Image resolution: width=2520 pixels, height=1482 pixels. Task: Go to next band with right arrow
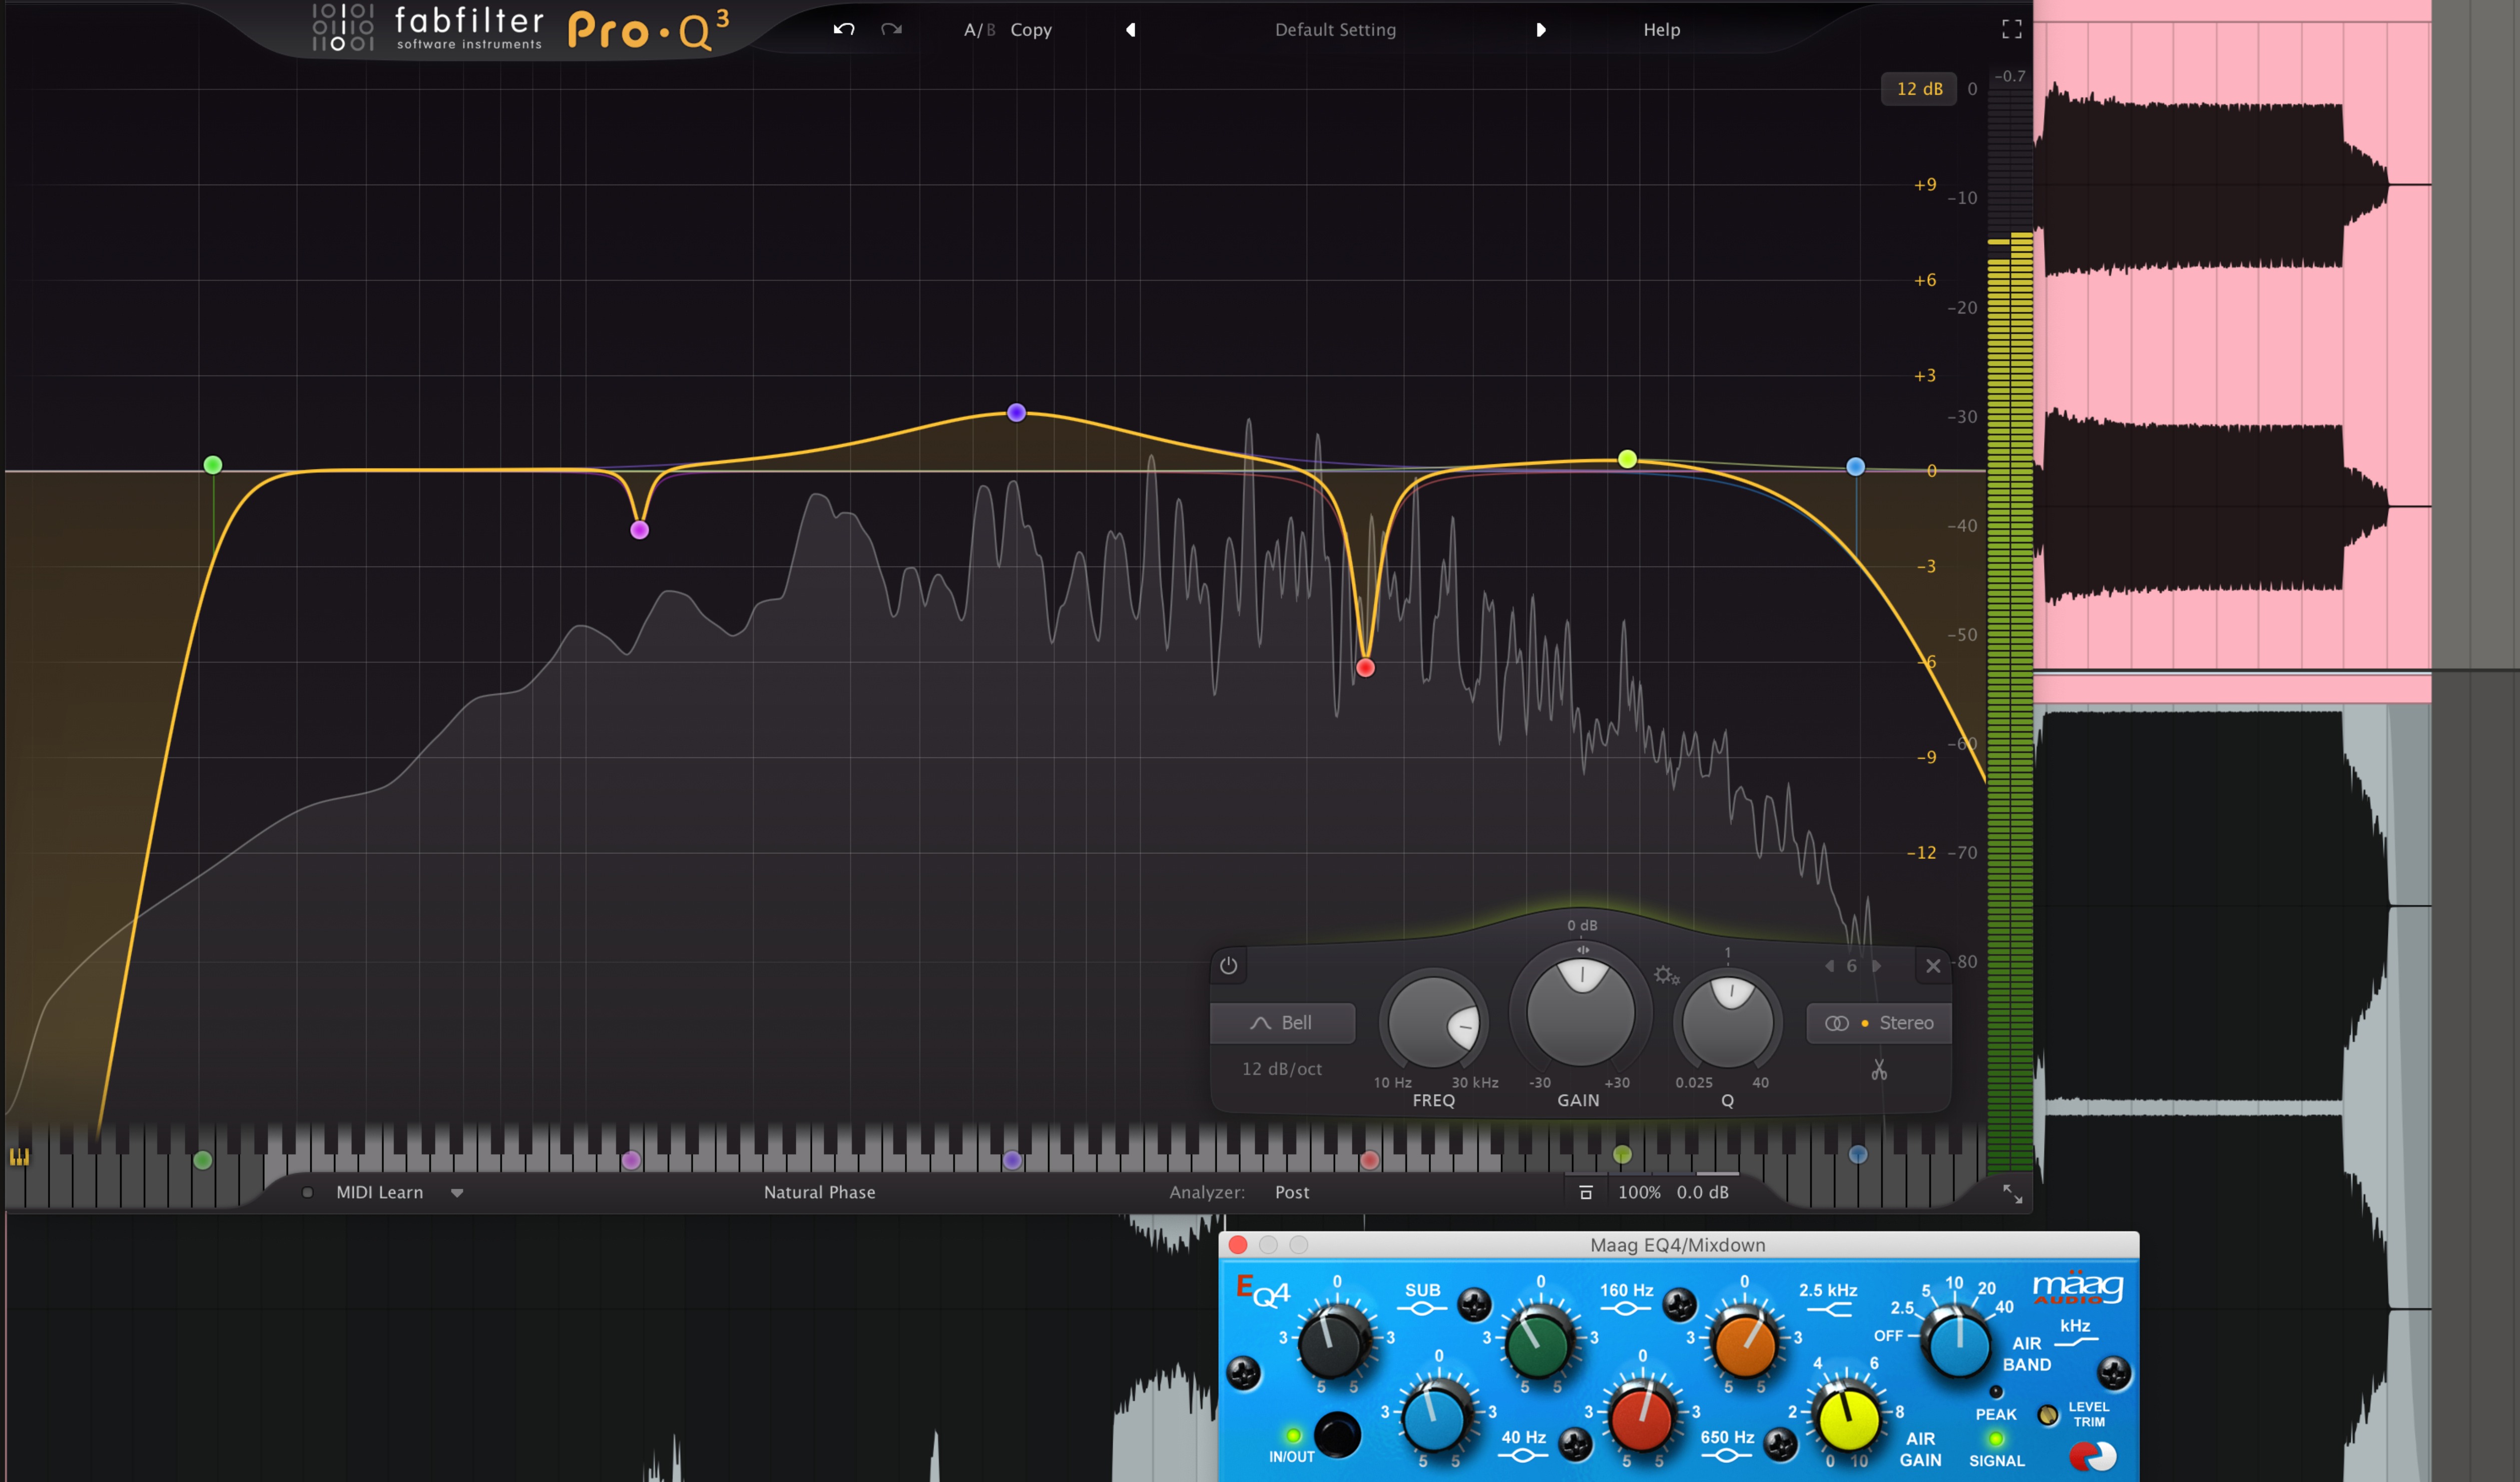coord(1877,966)
